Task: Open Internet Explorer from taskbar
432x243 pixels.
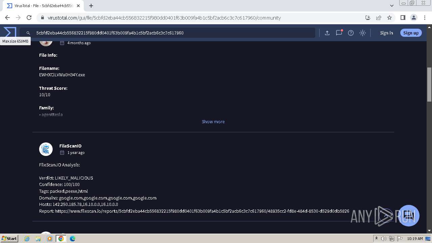Action: (x=27, y=239)
